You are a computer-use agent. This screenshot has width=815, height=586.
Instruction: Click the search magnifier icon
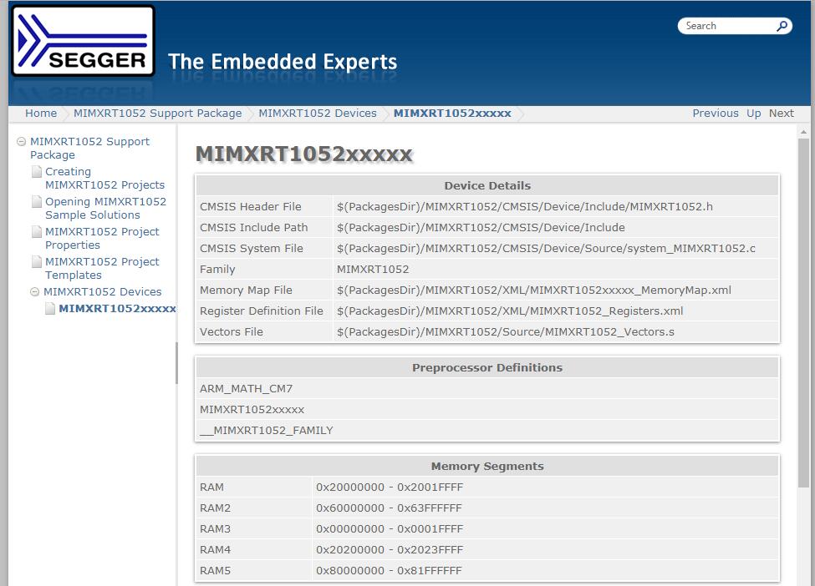(782, 26)
